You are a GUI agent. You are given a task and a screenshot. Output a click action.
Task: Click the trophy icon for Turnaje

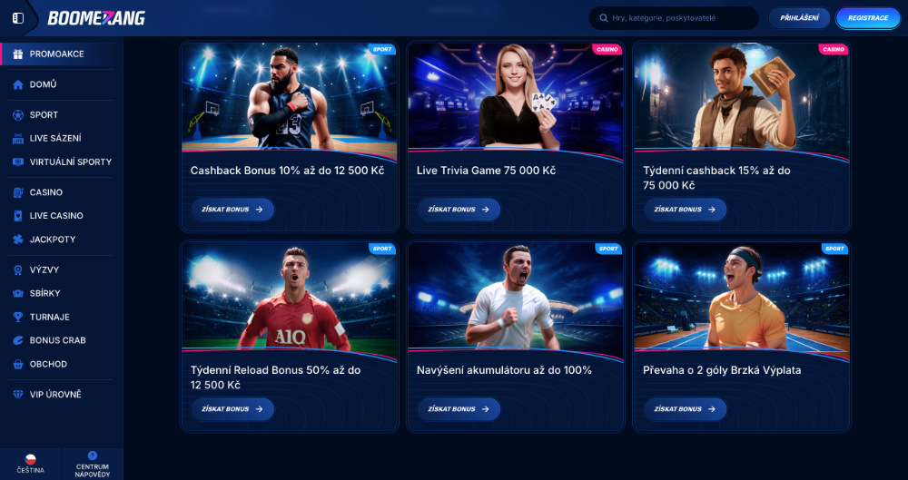[x=18, y=317]
